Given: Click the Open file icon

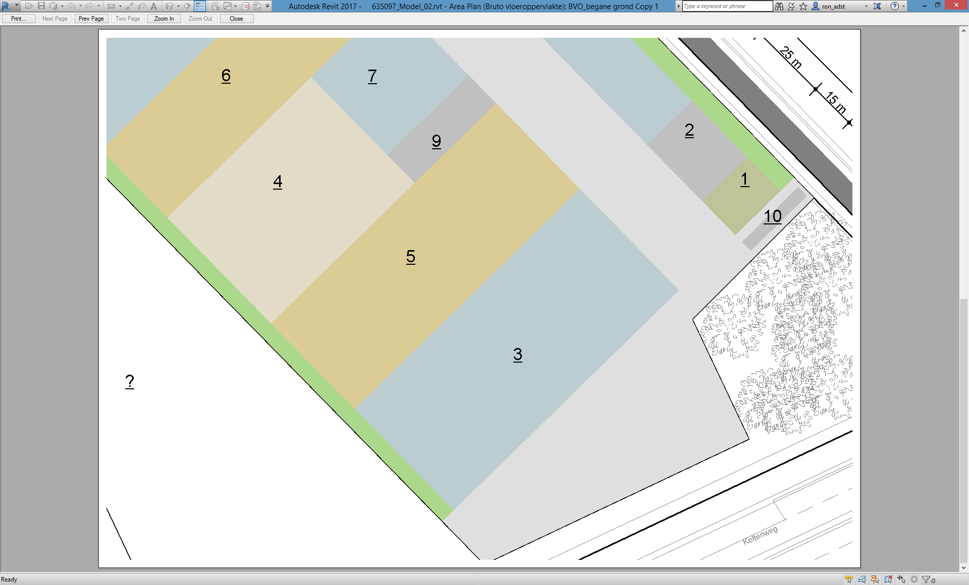Looking at the screenshot, I should 29,6.
